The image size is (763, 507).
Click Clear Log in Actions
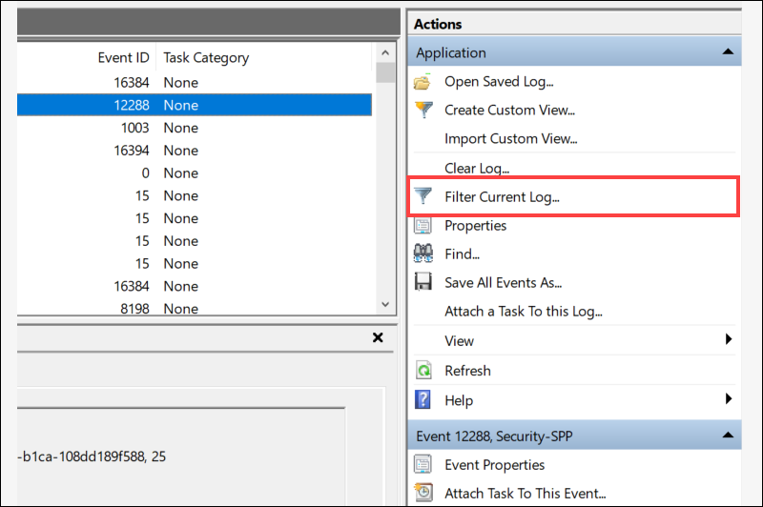point(476,168)
